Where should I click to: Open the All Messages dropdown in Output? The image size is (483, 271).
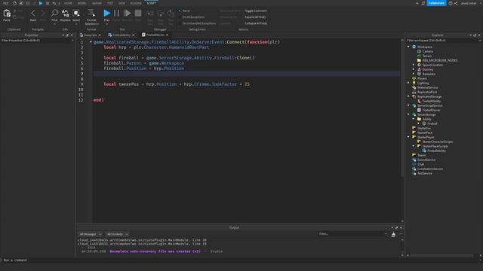[x=91, y=234]
